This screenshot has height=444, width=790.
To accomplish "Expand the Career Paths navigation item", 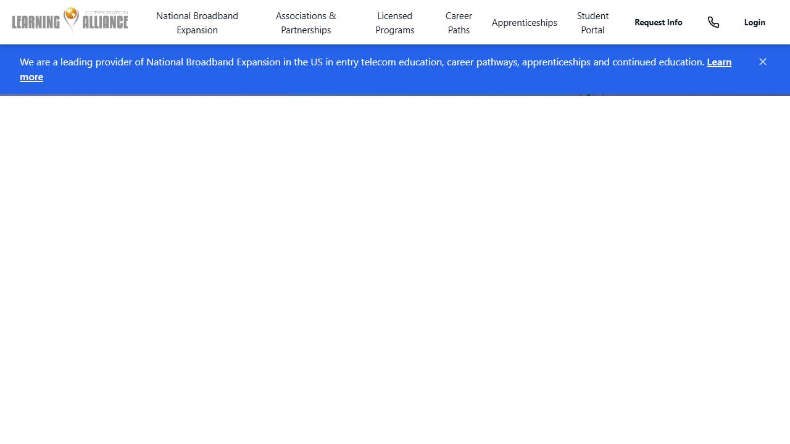I will point(459,23).
